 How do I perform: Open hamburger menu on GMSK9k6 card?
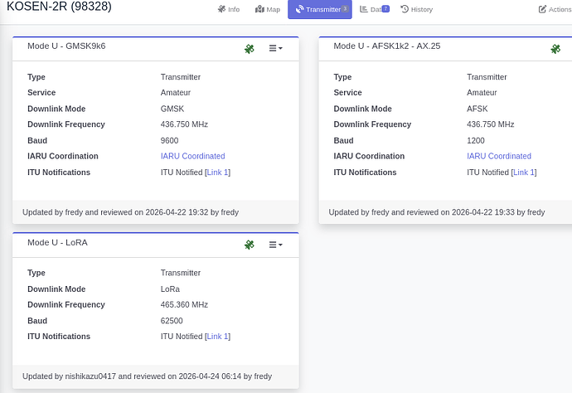coord(276,48)
